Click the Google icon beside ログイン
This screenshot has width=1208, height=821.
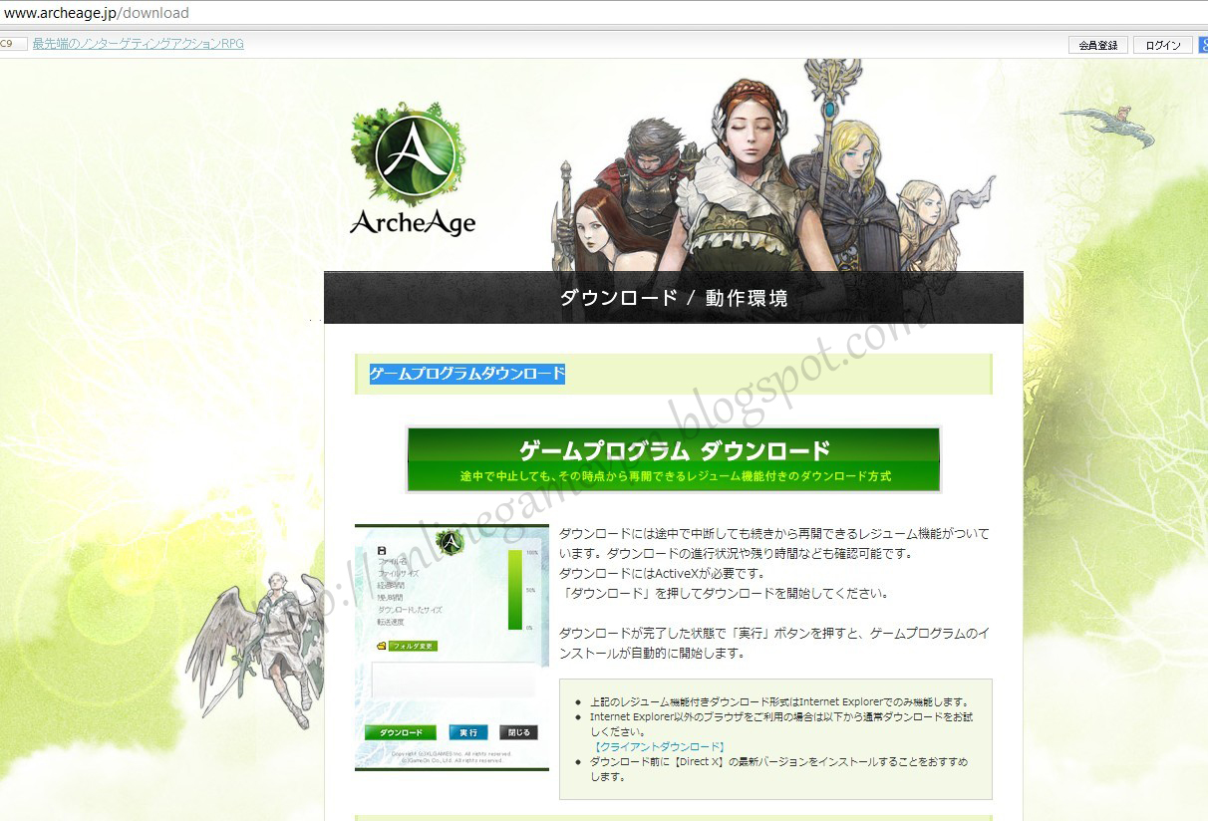[1202, 45]
